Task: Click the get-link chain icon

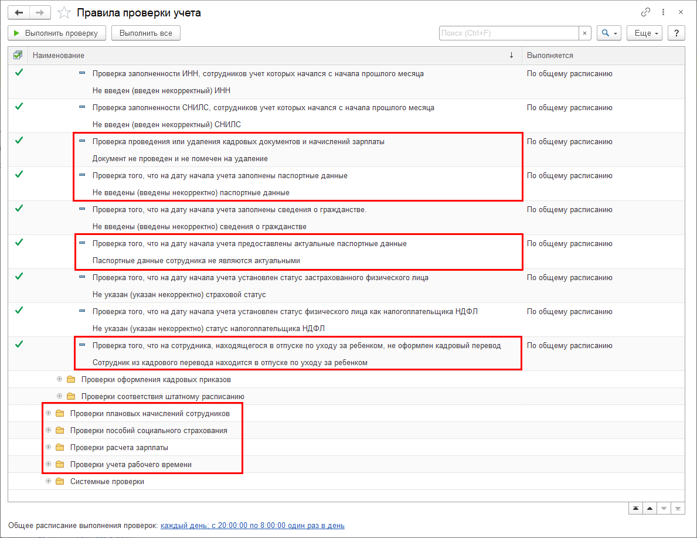Action: pyautogui.click(x=646, y=12)
